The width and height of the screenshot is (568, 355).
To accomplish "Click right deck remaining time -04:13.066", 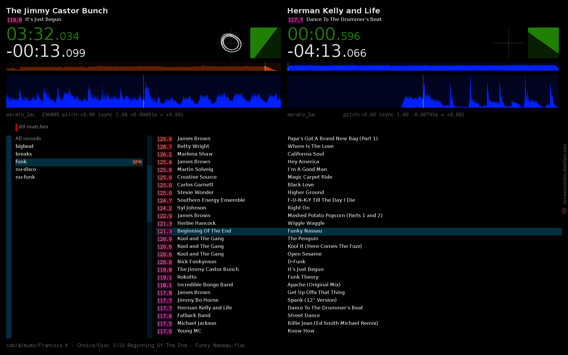I will coord(327,51).
